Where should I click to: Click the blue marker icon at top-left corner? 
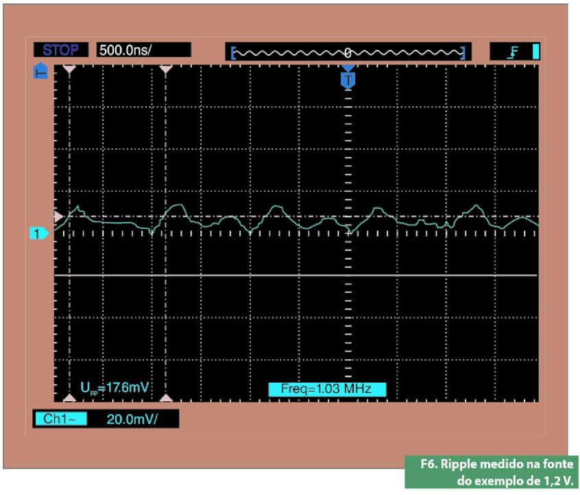tap(41, 71)
